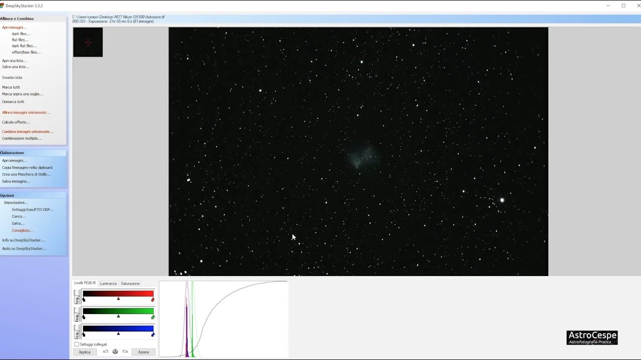Click the 800 ISO exposure info text

[x=113, y=21]
